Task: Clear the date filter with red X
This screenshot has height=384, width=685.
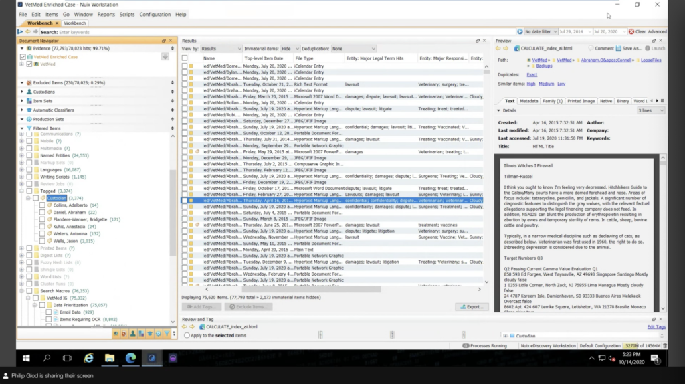Action: (x=631, y=32)
